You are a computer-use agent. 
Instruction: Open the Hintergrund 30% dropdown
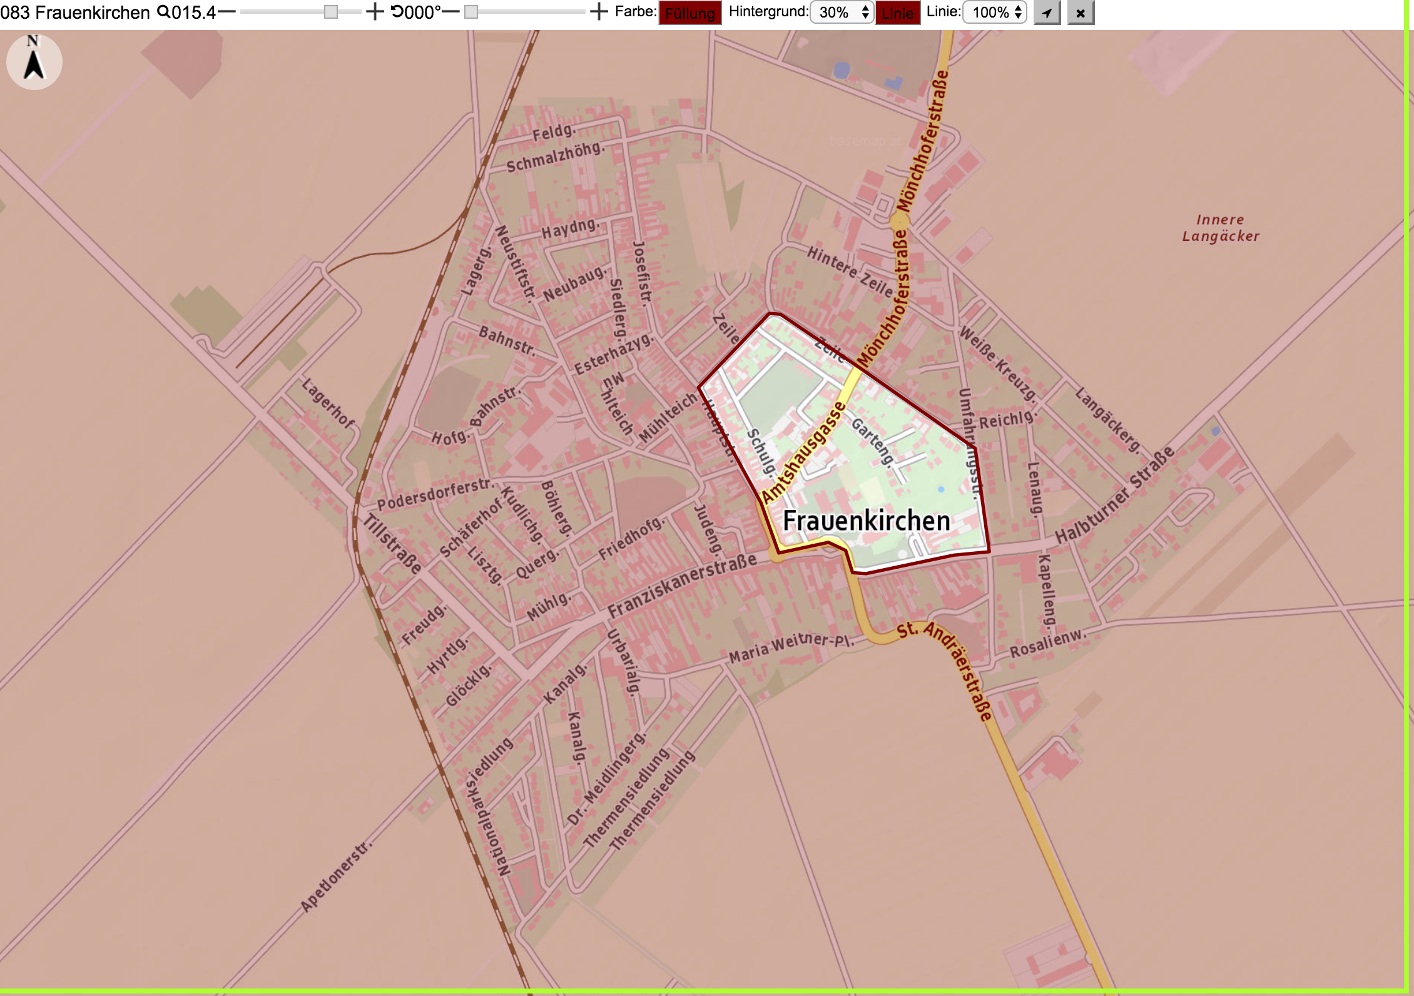pyautogui.click(x=842, y=13)
